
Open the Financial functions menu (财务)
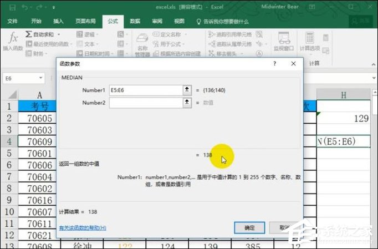tap(36, 53)
